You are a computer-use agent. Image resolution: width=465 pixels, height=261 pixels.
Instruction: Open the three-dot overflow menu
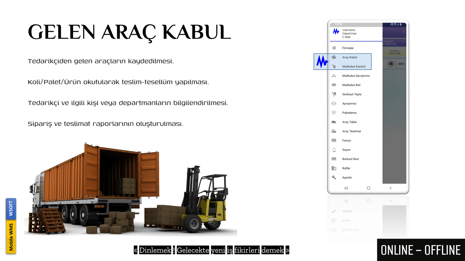403,32
